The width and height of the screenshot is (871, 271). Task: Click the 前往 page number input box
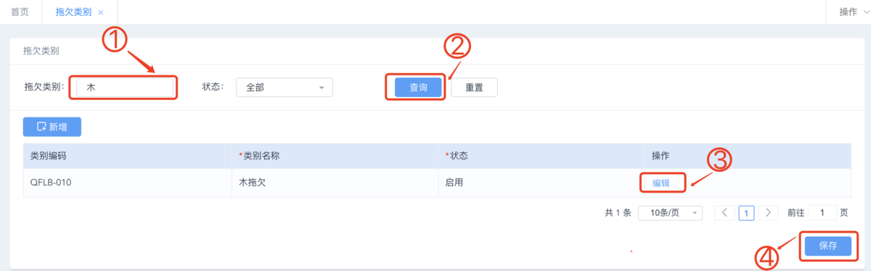tap(822, 213)
